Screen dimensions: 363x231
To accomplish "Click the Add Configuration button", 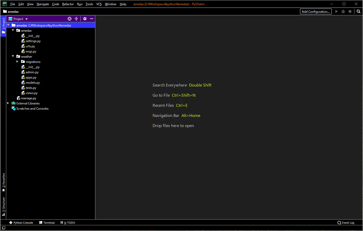I will pyautogui.click(x=316, y=11).
